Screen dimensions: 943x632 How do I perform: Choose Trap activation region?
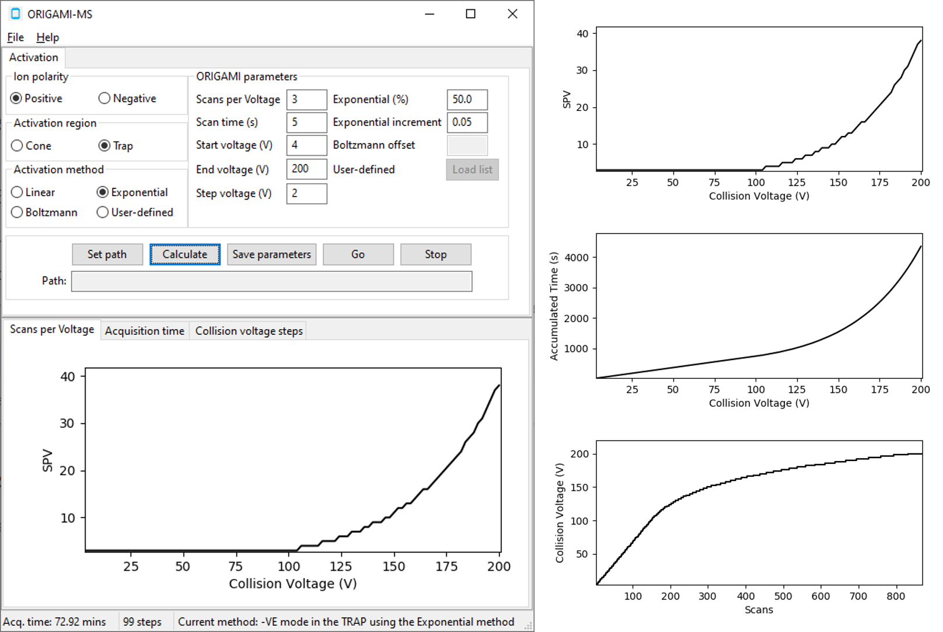[116, 145]
